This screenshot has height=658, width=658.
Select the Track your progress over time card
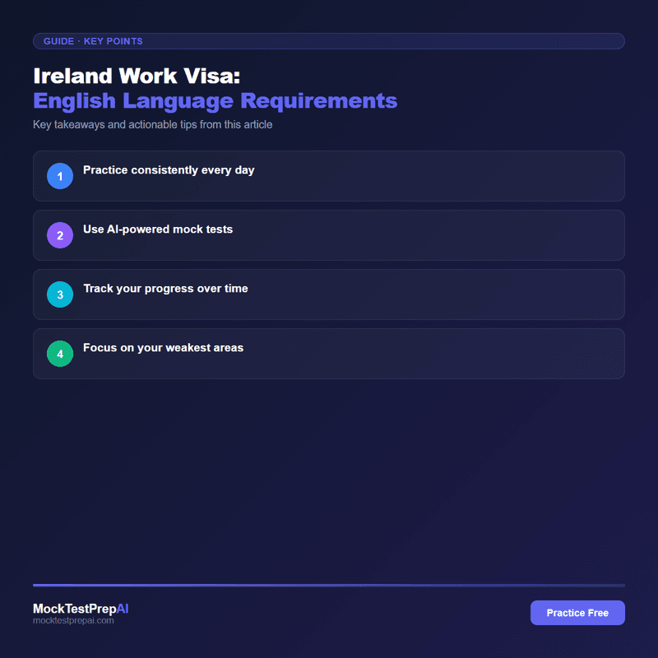pyautogui.click(x=329, y=294)
